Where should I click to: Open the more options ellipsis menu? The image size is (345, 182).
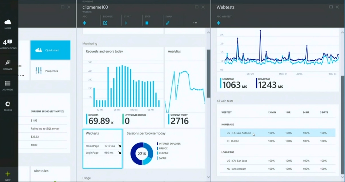(x=195, y=23)
